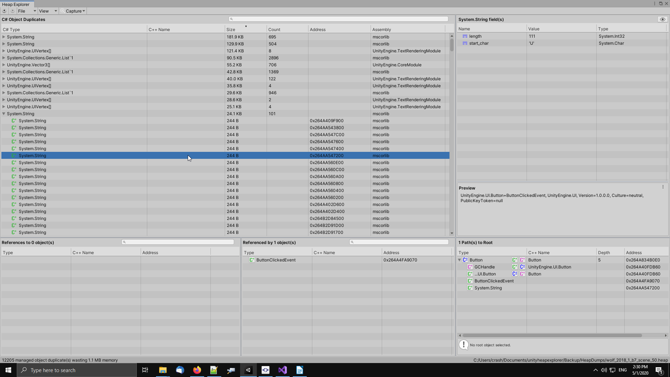Click the native C++ icon on Button root row
The image size is (670, 377).
pos(465,260)
